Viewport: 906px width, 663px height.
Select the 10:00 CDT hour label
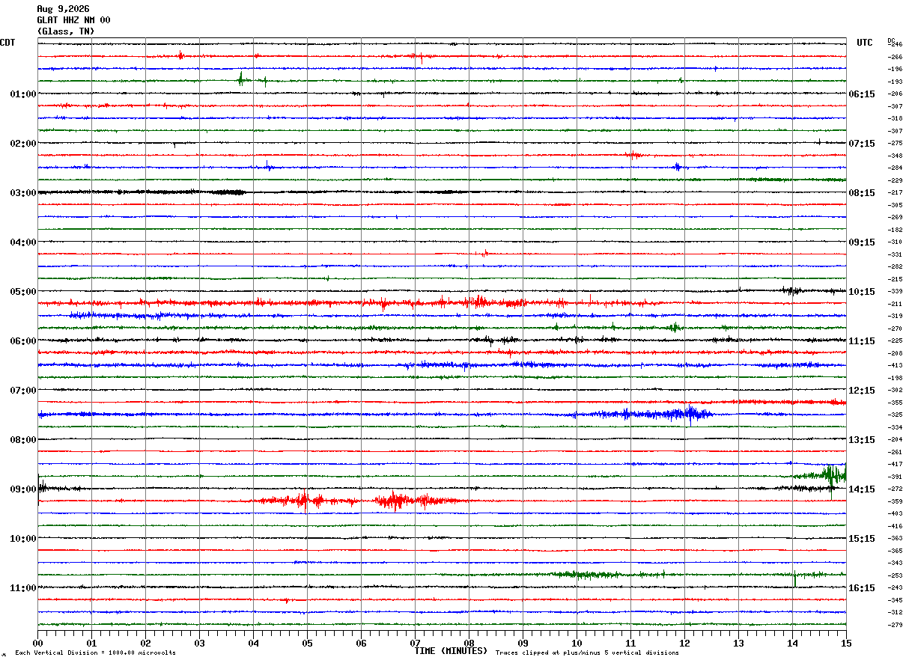[x=23, y=539]
